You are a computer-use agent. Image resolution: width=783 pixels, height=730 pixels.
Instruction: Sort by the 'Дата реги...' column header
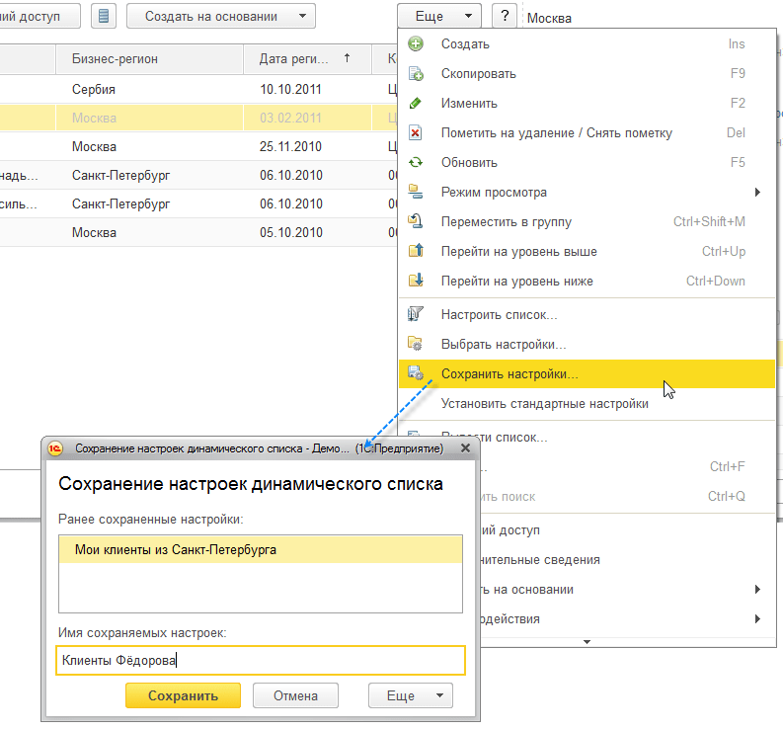point(307,59)
